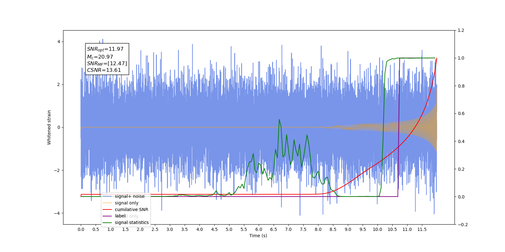Viewport: 505px width, 252px height.
Task: Click the 'cumilative SNR' legend label
Action: tap(131, 209)
